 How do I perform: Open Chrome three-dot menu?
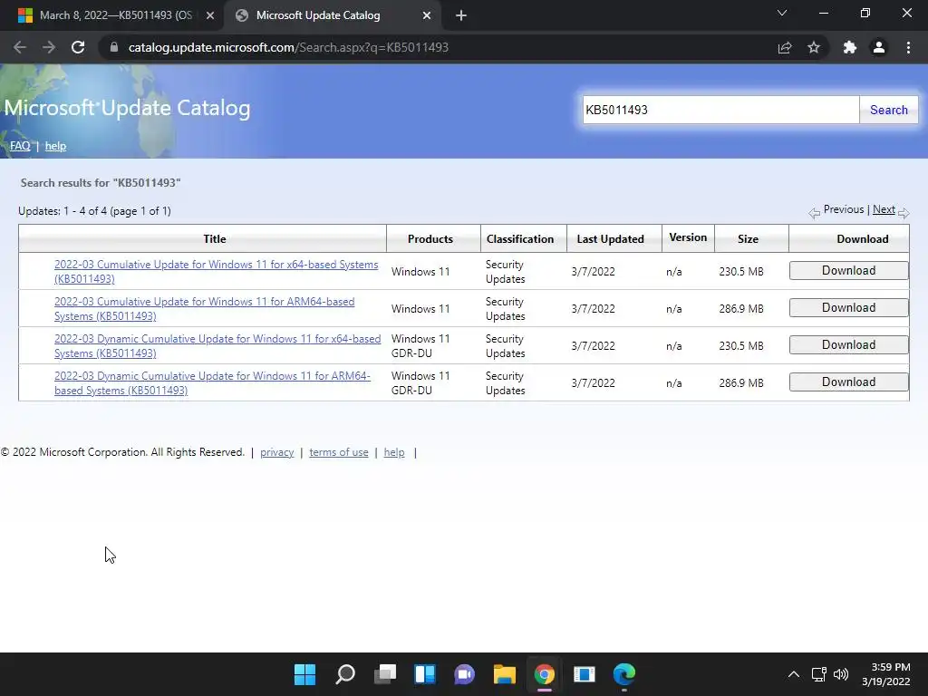coord(908,47)
